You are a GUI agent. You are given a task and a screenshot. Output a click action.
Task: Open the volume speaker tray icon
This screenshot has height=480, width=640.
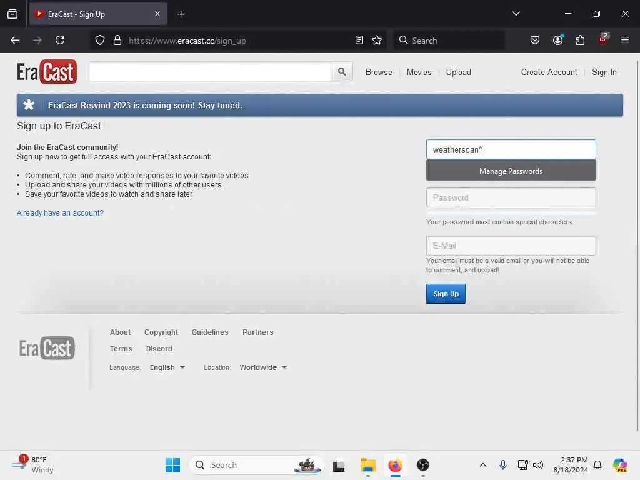538,465
